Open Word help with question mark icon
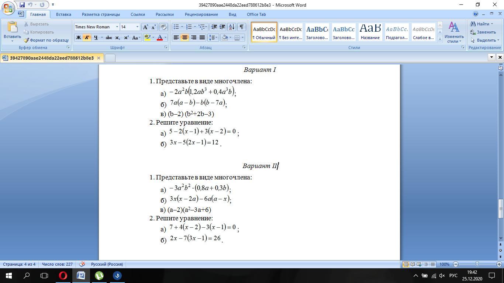 [x=475, y=14]
